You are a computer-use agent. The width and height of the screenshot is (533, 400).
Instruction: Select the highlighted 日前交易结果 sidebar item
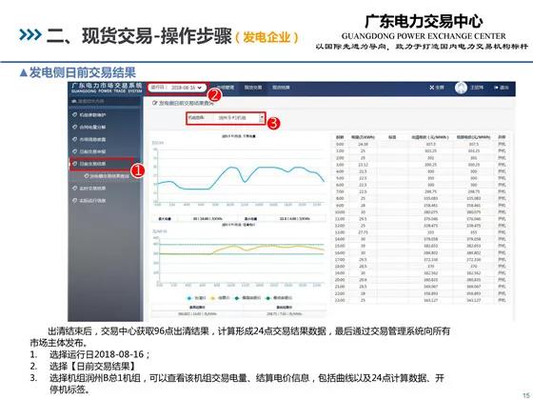[x=102, y=164]
